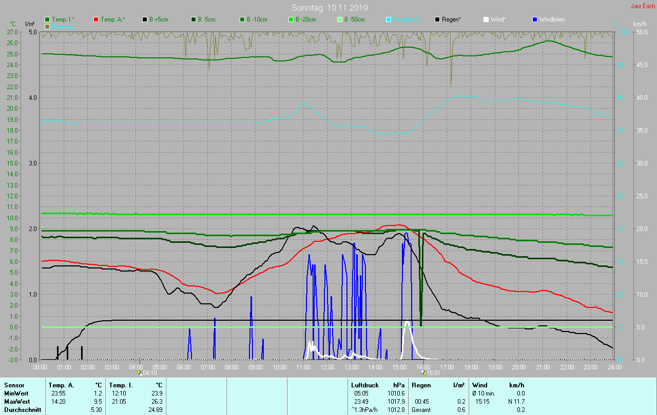Image resolution: width=657 pixels, height=415 pixels.
Task: Click the Luftdruck column header
Action: click(x=364, y=385)
